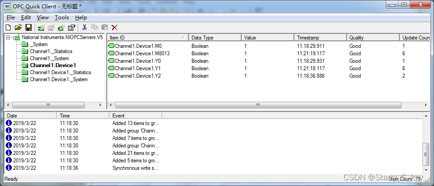Click the server icon of National Instruments node

(x=17, y=37)
